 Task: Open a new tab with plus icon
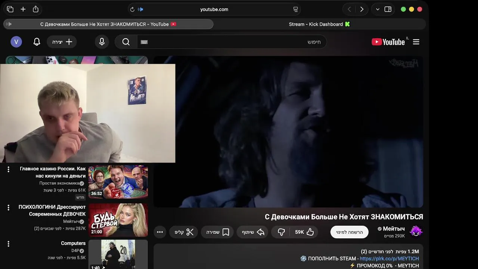(x=23, y=9)
